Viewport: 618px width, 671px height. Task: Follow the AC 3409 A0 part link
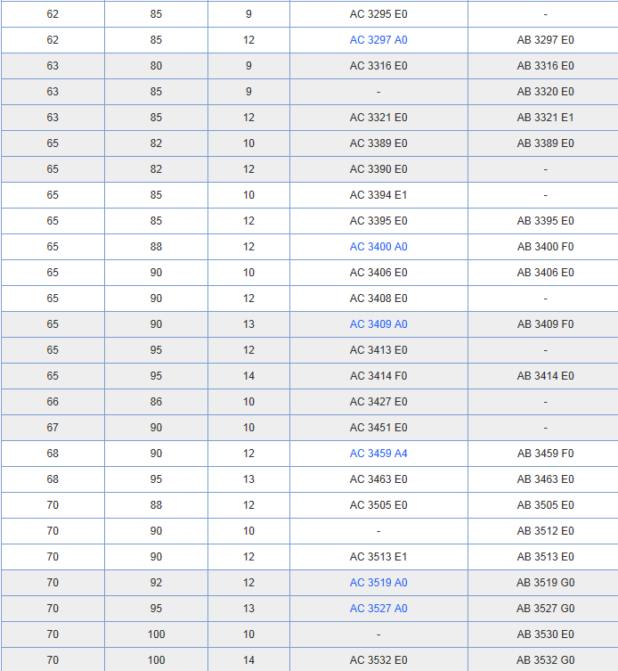[378, 324]
